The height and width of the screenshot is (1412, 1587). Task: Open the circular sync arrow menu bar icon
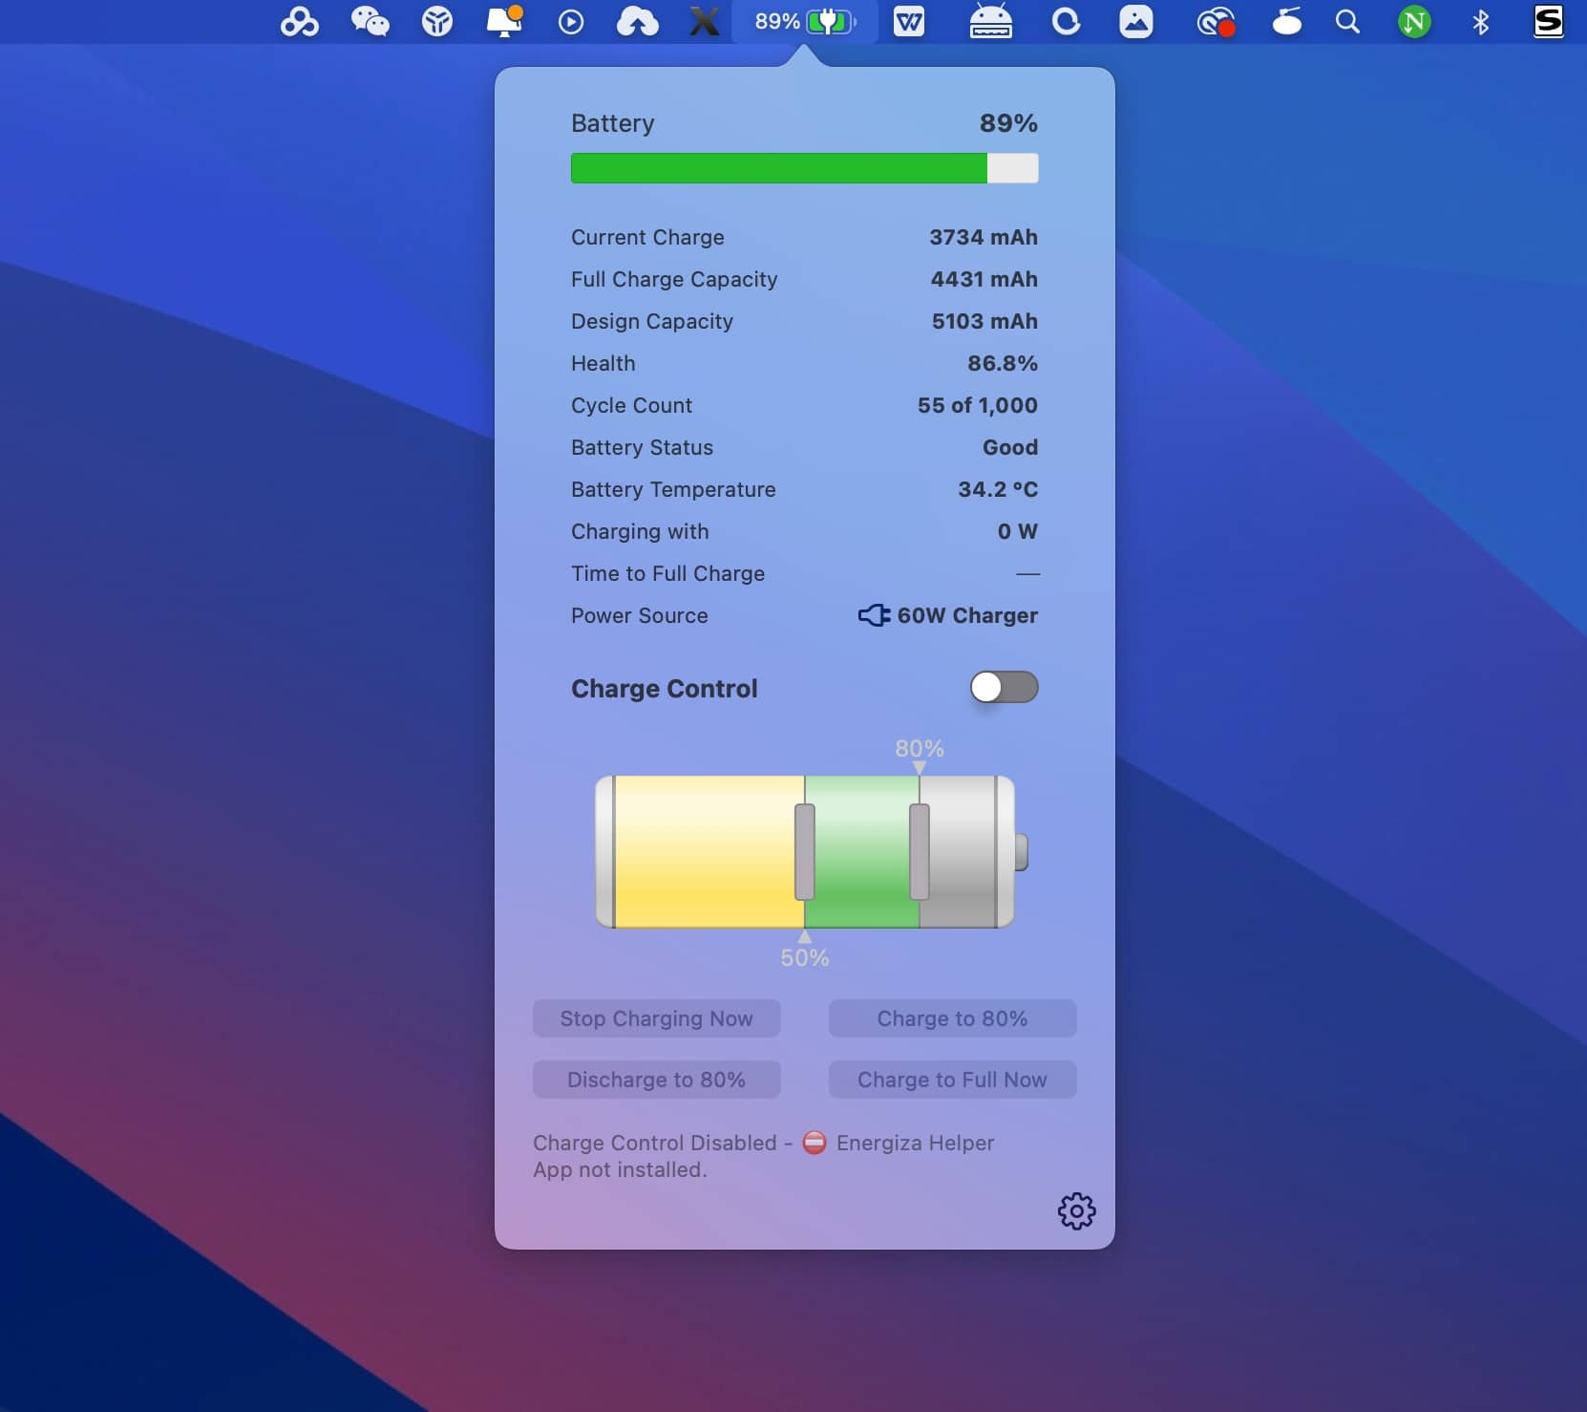(x=1066, y=21)
